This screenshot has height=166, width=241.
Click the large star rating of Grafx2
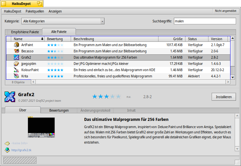(x=106, y=97)
